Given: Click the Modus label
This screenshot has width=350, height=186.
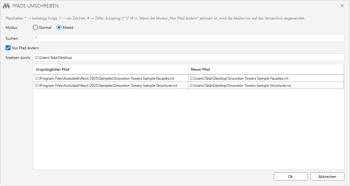Looking at the screenshot, I should 12,28.
